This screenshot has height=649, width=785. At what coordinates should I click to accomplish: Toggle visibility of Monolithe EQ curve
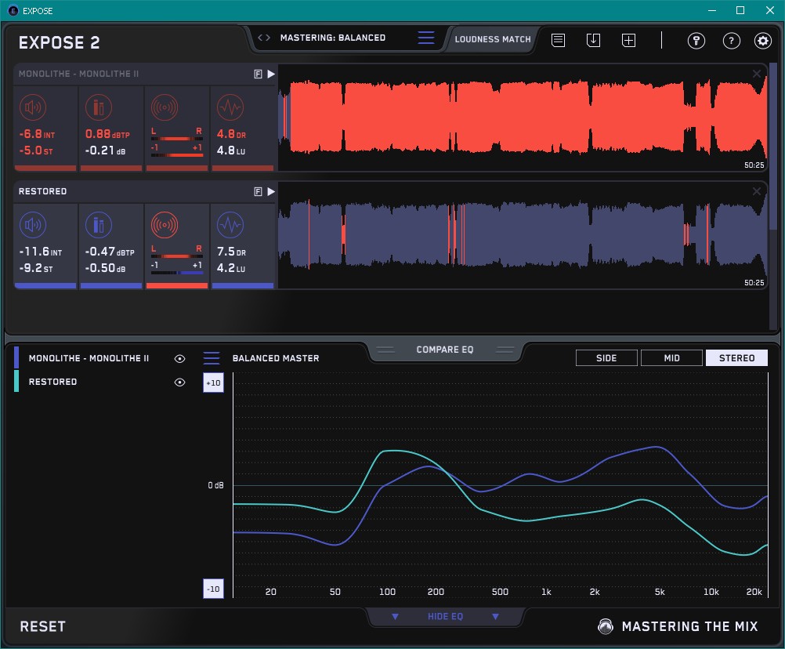pyautogui.click(x=180, y=358)
